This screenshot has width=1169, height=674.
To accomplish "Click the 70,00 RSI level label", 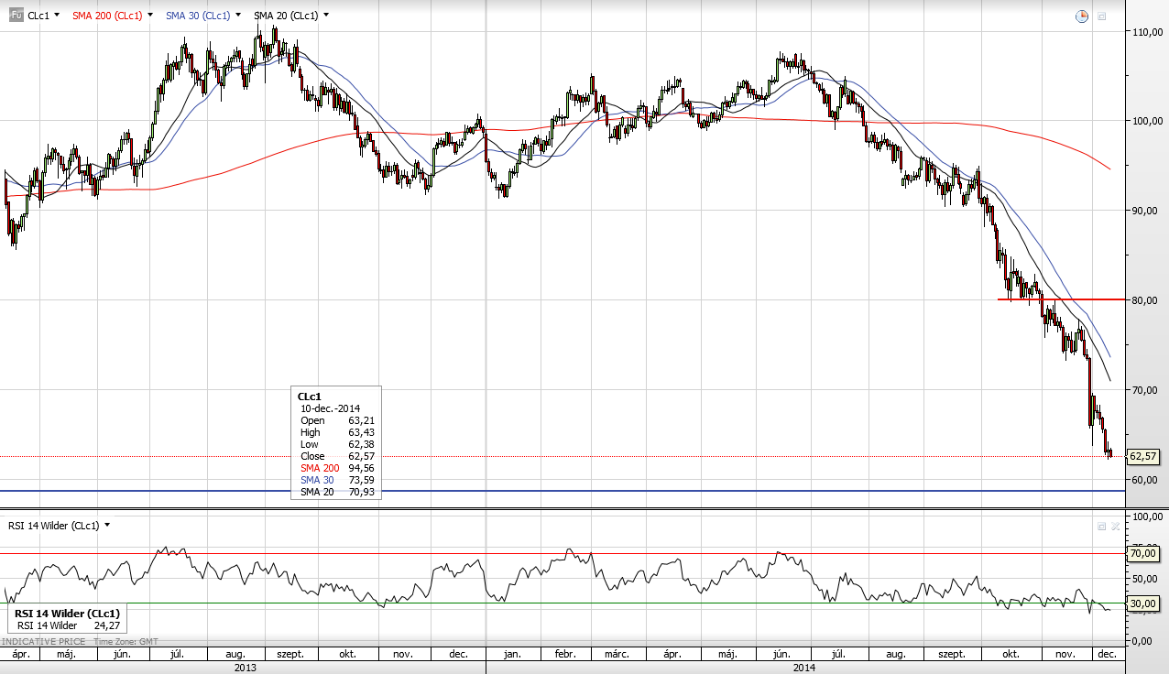I will pos(1145,553).
